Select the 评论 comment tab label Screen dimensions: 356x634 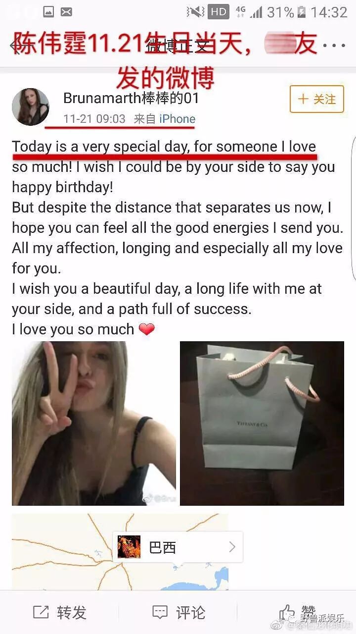190,612
